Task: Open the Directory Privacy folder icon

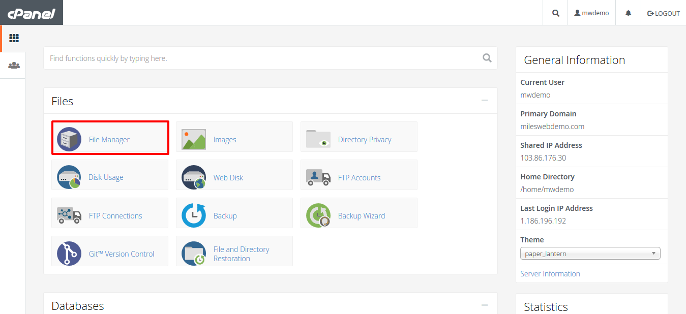Action: (318, 139)
